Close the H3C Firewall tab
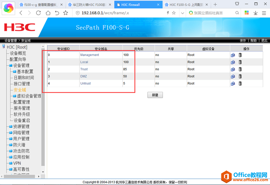Image resolution: width=270 pixels, height=185 pixels. click(158, 5)
